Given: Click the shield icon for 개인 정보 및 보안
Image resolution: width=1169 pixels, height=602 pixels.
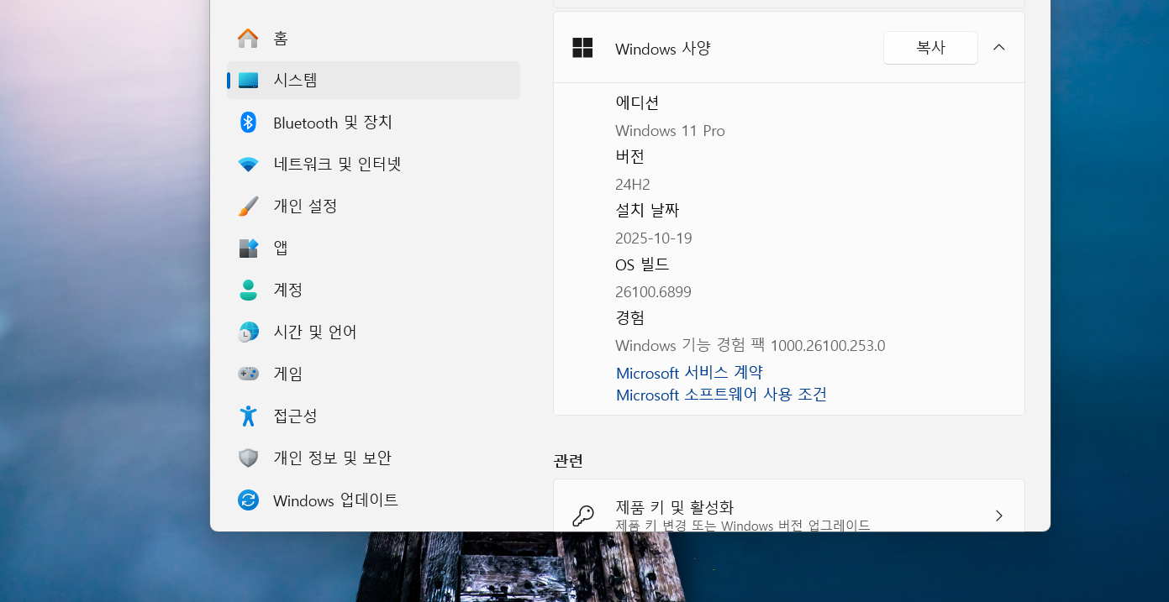Looking at the screenshot, I should tap(248, 458).
